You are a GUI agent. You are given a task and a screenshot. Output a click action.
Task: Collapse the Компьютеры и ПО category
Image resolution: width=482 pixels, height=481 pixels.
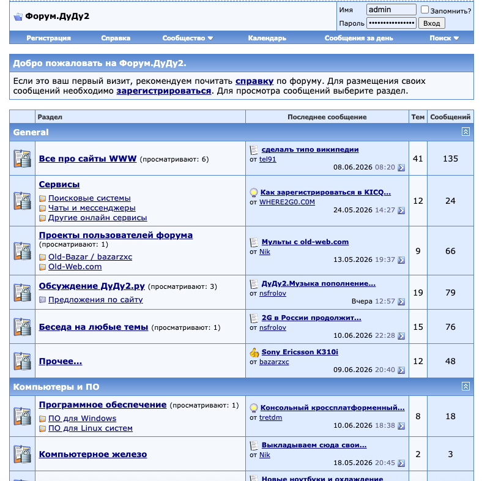click(x=465, y=386)
